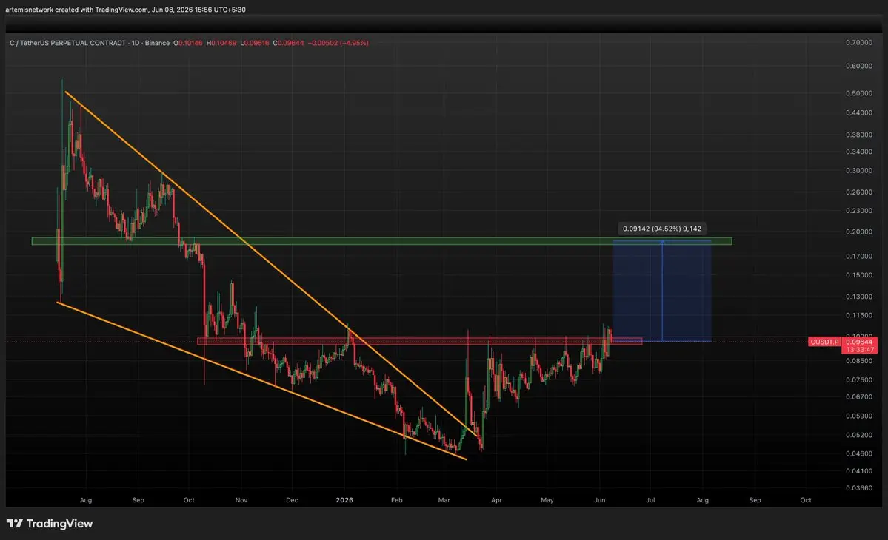This screenshot has height=540, width=888.
Task: Select the close value C0.09644
Action: [x=288, y=43]
